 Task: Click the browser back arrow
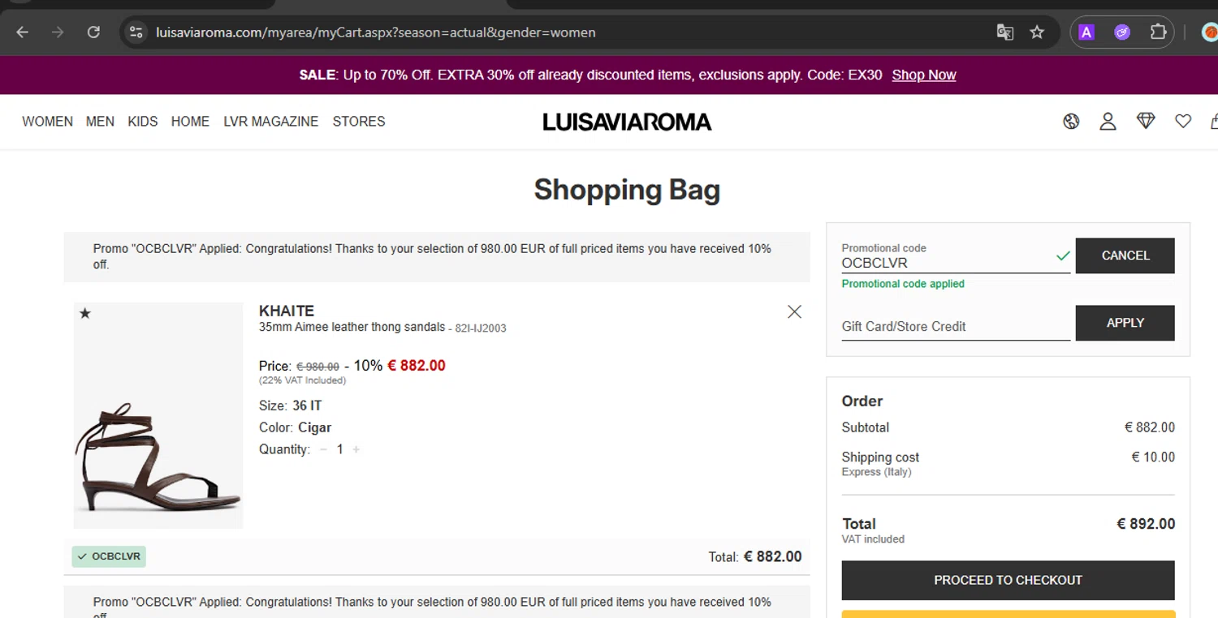[x=23, y=32]
